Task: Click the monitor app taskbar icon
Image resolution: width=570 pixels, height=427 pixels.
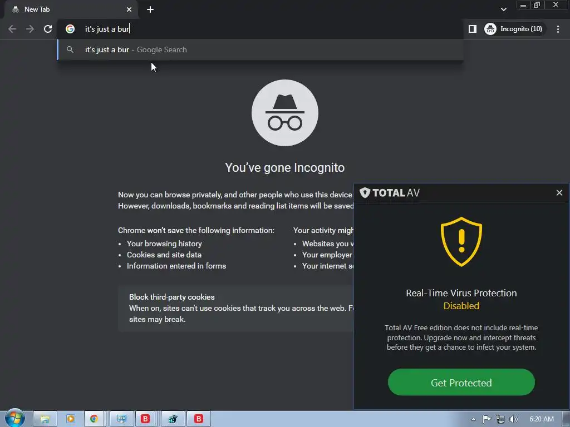Action: pos(121,419)
